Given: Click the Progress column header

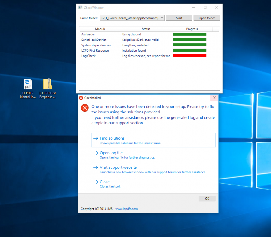Looking at the screenshot, I should pyautogui.click(x=192, y=29).
